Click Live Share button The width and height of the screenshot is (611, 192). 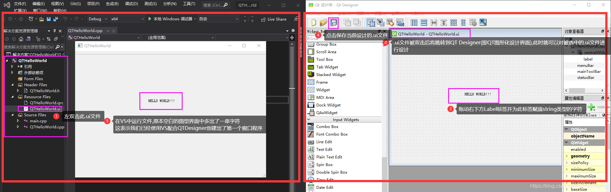click(x=274, y=19)
